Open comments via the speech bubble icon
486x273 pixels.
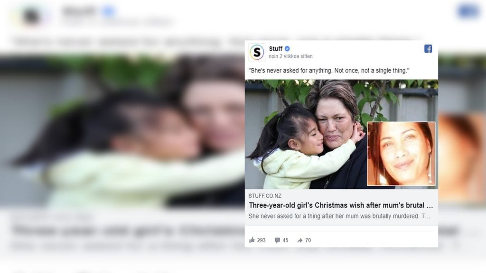[277, 240]
